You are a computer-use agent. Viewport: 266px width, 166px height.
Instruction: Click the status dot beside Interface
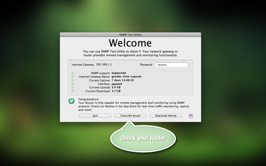point(72,84)
